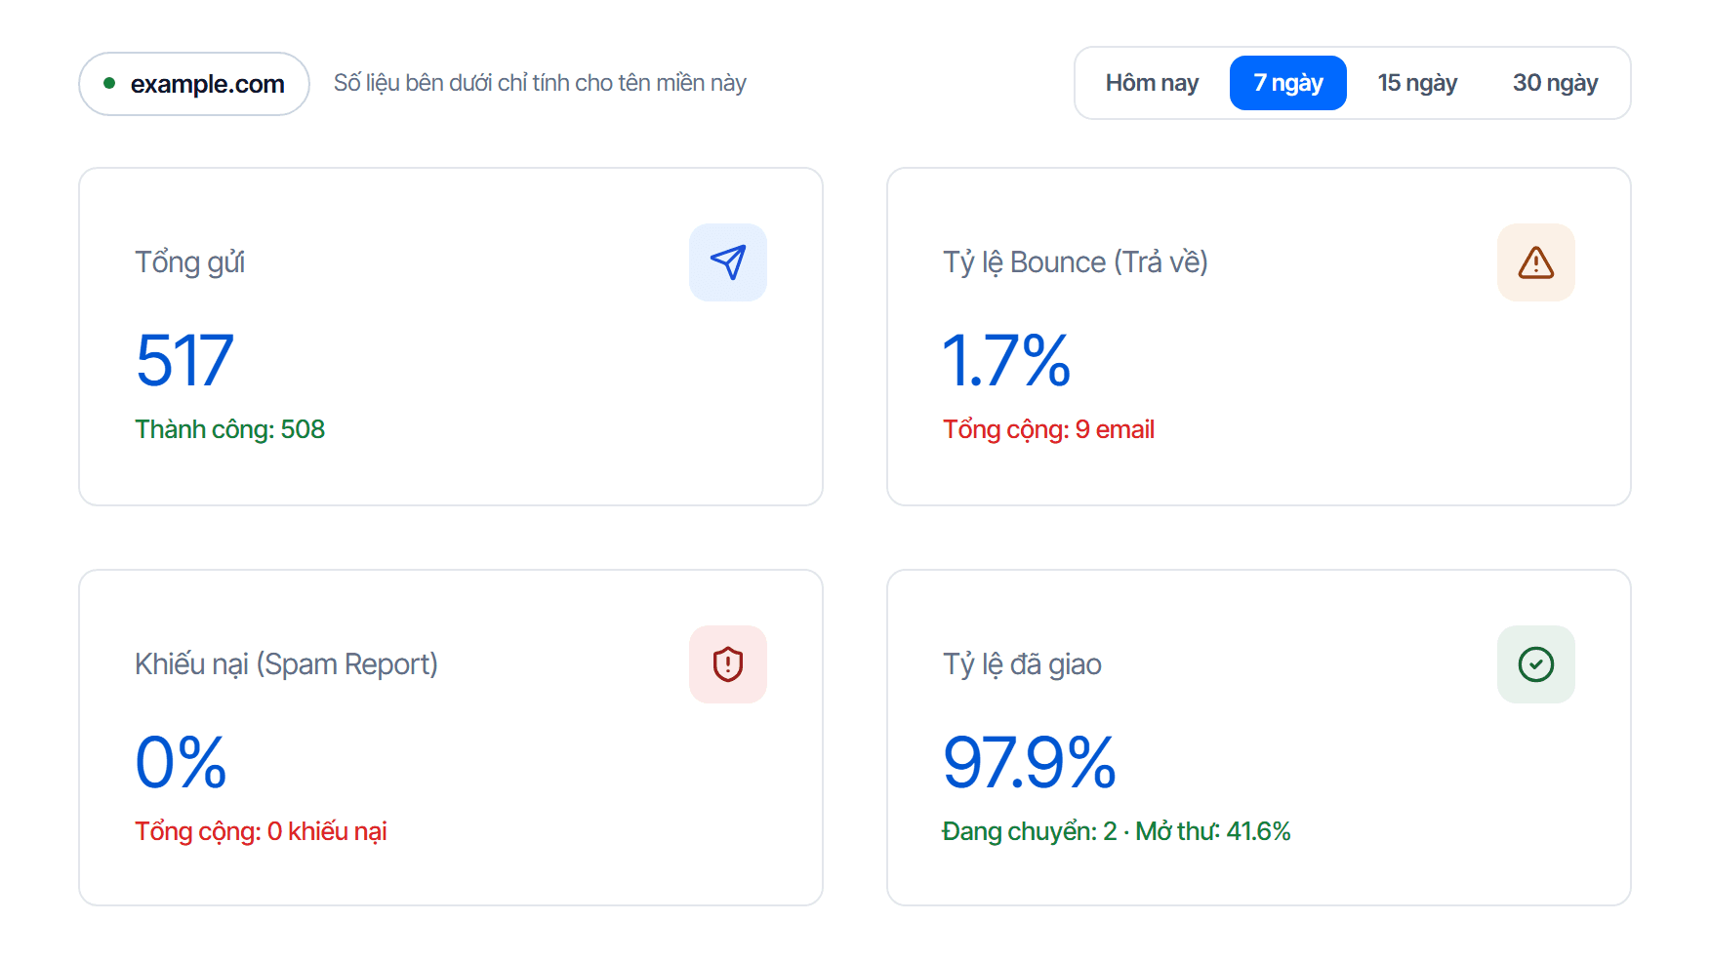Click the 517 total sent value

(x=184, y=360)
